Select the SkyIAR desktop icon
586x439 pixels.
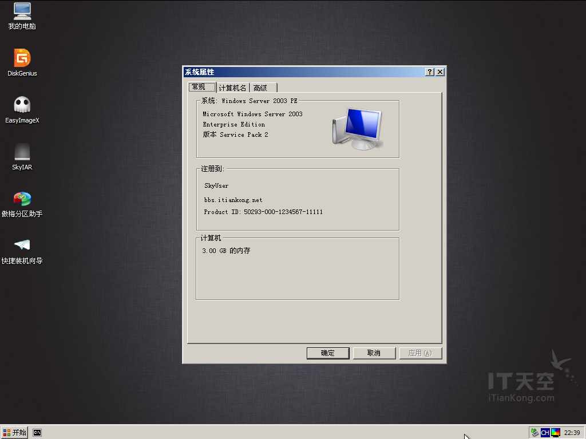pos(22,157)
